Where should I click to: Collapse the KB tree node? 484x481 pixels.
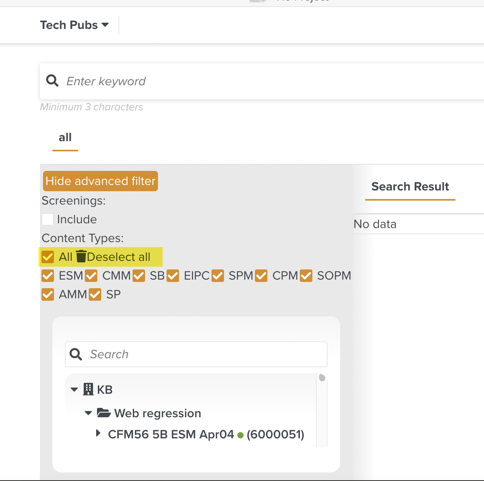pos(74,389)
